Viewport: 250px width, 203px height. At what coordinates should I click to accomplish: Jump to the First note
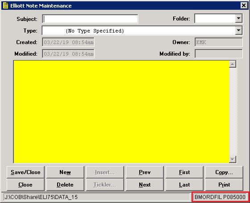click(x=184, y=172)
